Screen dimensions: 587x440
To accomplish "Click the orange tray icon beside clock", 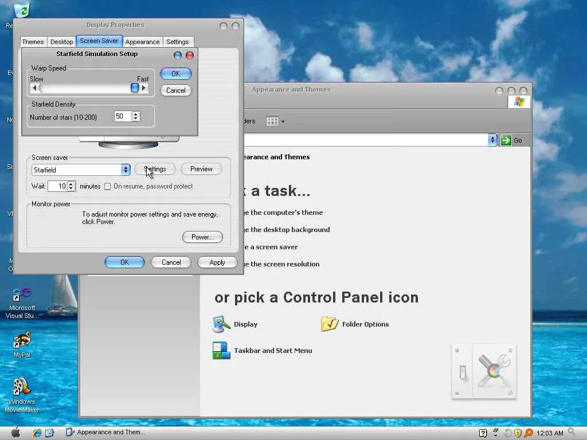I will 529,433.
